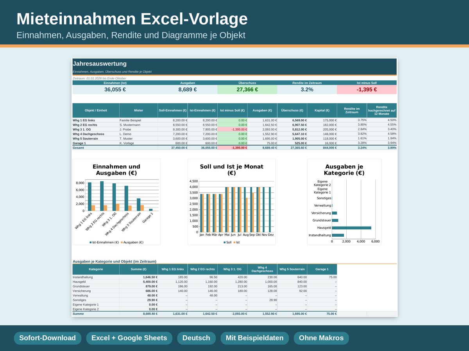Select the L. Demo tenant cell
469x351 pixels.
point(138,134)
